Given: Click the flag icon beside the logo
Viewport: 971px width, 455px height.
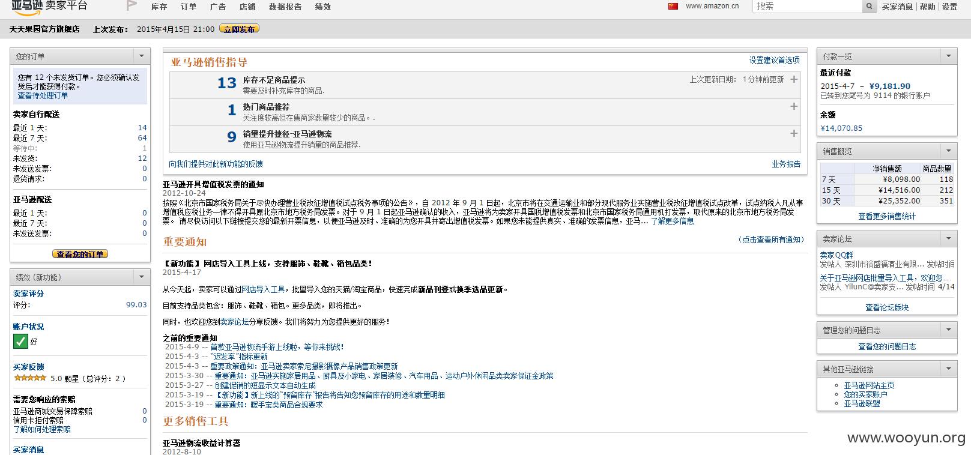Looking at the screenshot, I should tap(132, 6).
